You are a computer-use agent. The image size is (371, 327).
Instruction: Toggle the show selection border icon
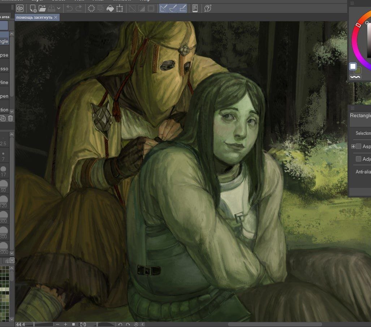pos(151,9)
